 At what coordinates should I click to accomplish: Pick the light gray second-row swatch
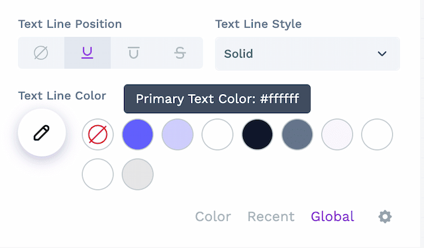point(138,175)
